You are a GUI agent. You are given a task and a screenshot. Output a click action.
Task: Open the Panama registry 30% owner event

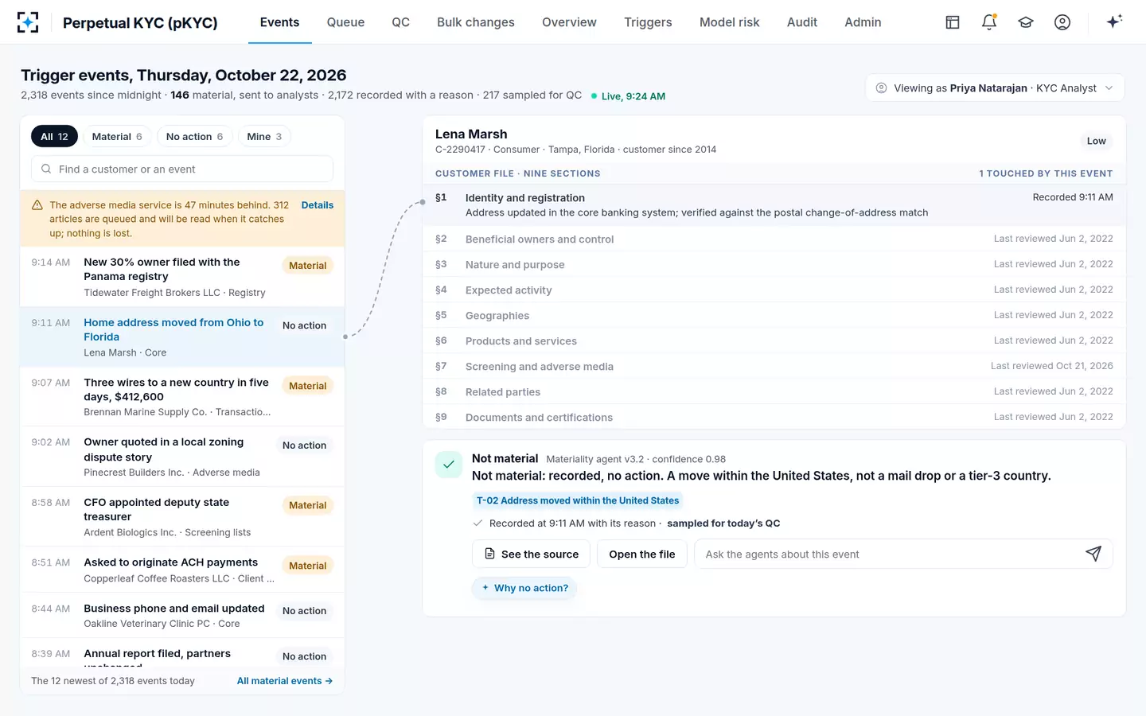(x=182, y=277)
